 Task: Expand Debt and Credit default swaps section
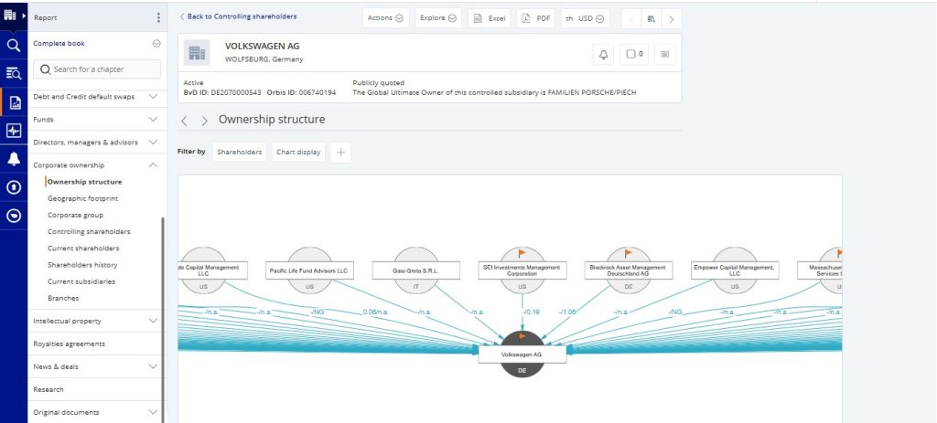[154, 97]
